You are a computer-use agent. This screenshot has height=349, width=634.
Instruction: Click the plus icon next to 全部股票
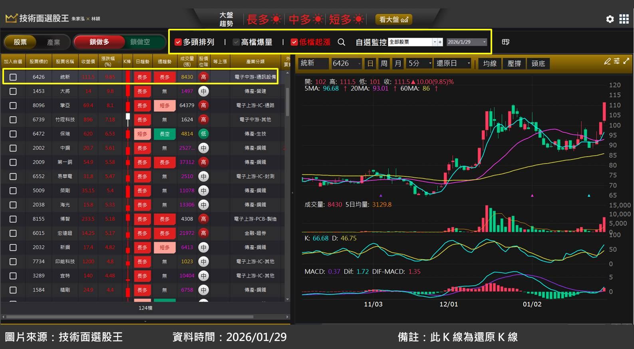click(440, 42)
